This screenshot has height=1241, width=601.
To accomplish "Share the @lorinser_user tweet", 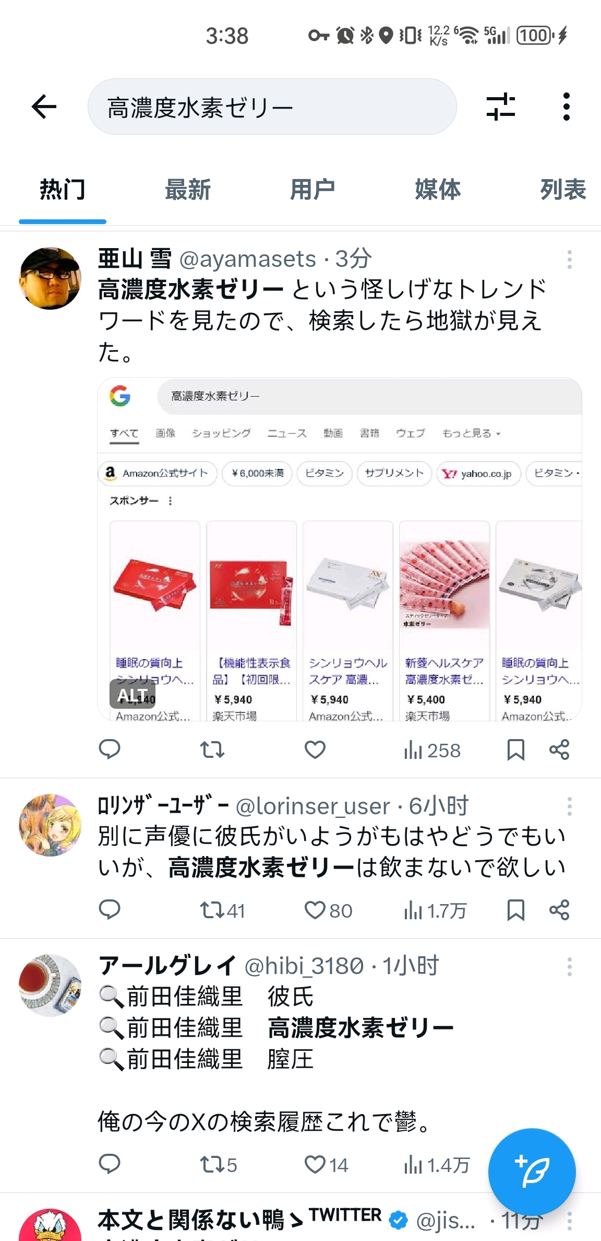I will [x=559, y=910].
